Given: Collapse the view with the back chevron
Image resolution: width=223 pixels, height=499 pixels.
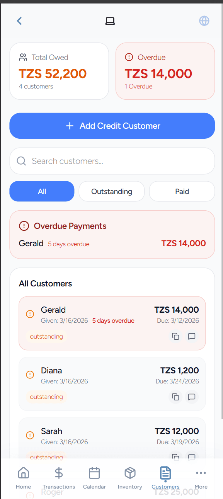Looking at the screenshot, I should tap(19, 21).
